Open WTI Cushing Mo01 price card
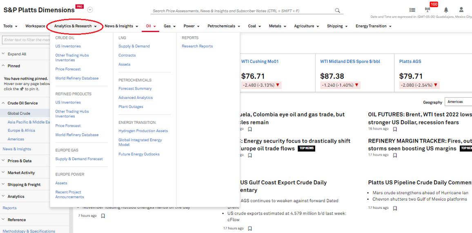472x233 pixels. pyautogui.click(x=260, y=61)
